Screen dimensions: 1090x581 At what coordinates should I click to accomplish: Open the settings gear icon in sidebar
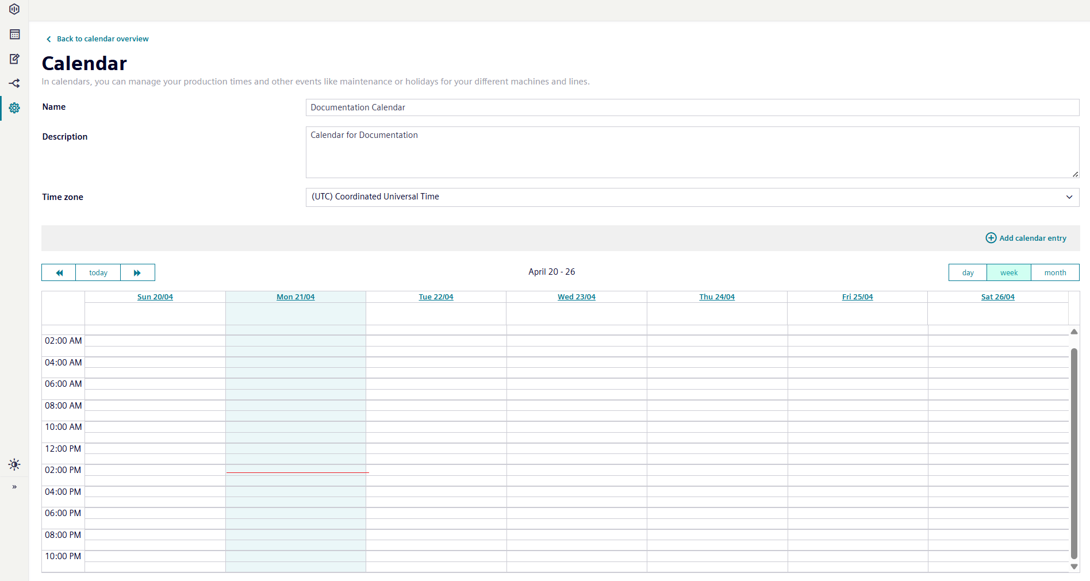click(x=14, y=108)
